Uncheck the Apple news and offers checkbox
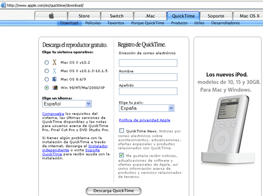 (x=122, y=155)
